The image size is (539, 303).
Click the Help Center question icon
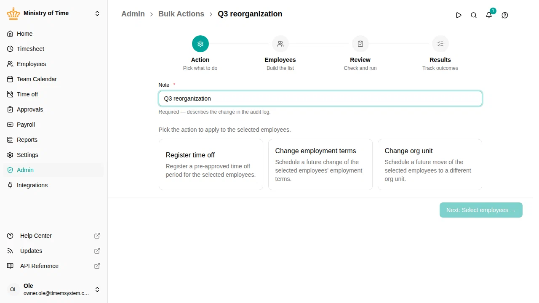10,236
